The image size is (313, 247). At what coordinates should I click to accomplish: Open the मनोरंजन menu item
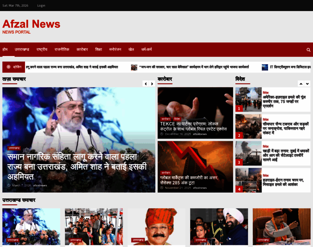point(115,49)
